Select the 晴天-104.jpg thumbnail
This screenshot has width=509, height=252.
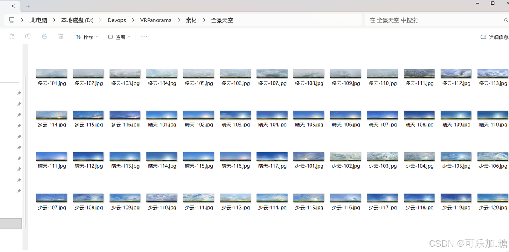point(272,115)
